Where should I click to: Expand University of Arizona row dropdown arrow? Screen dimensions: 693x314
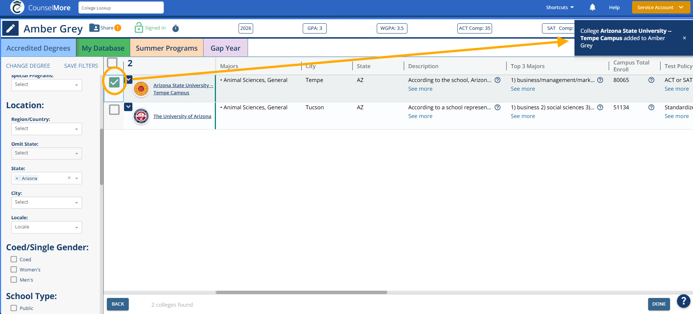(x=128, y=107)
